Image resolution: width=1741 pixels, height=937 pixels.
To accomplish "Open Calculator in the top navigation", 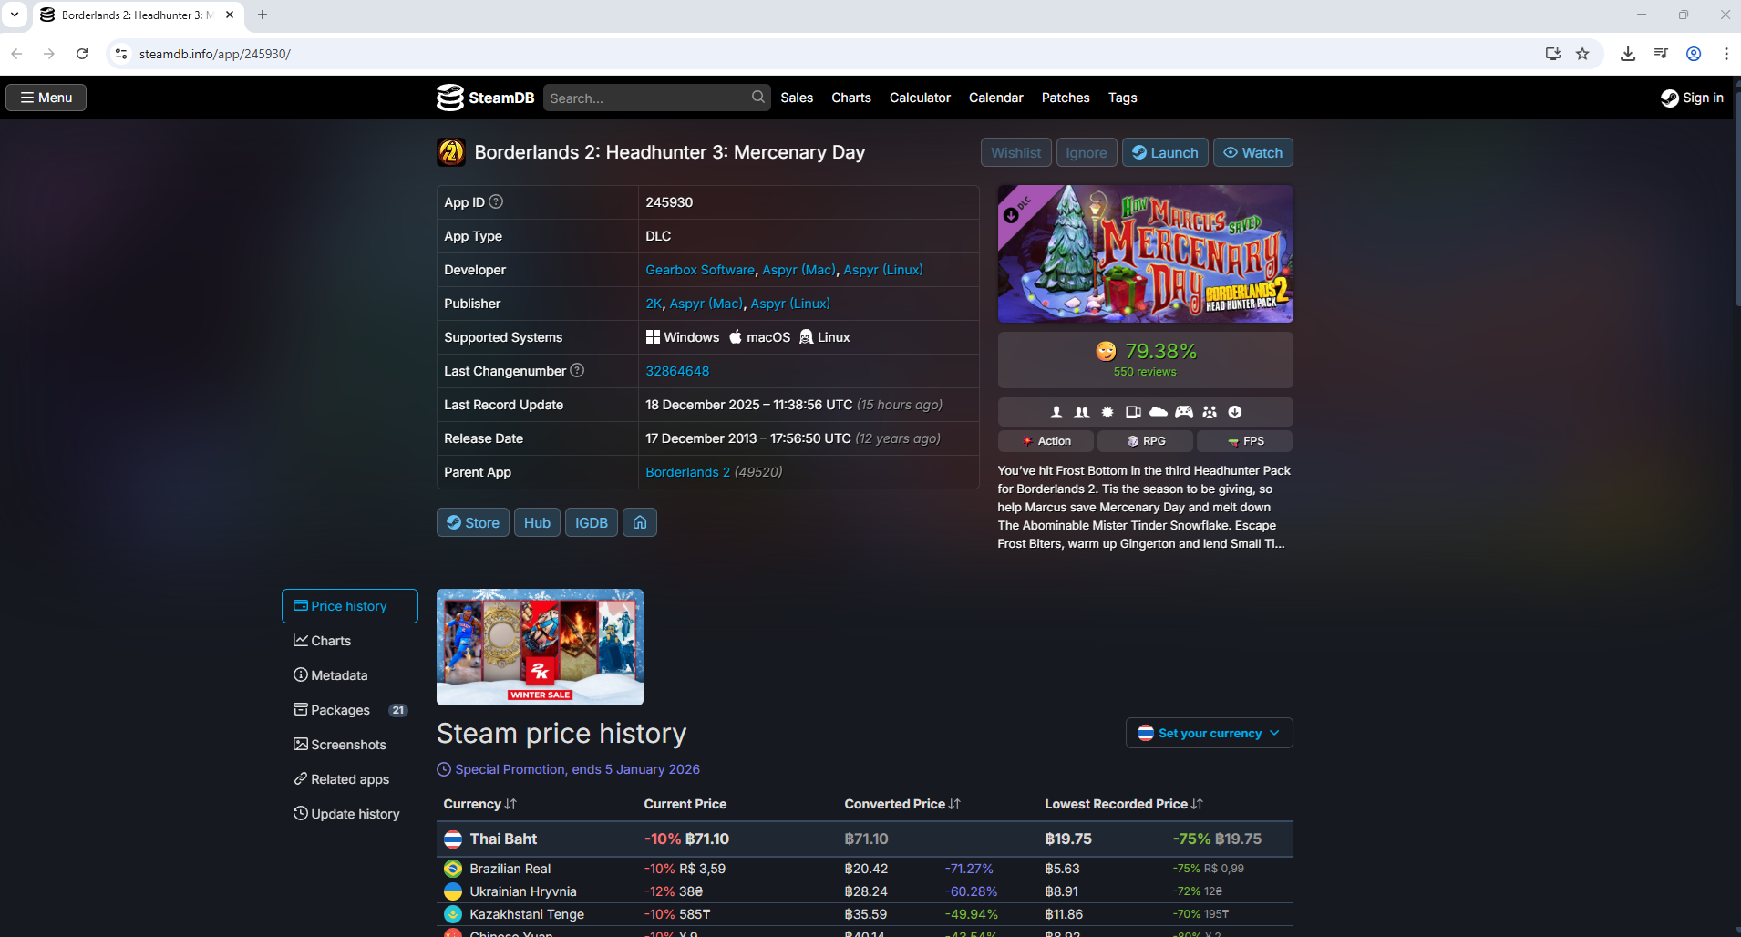I will coord(920,98).
